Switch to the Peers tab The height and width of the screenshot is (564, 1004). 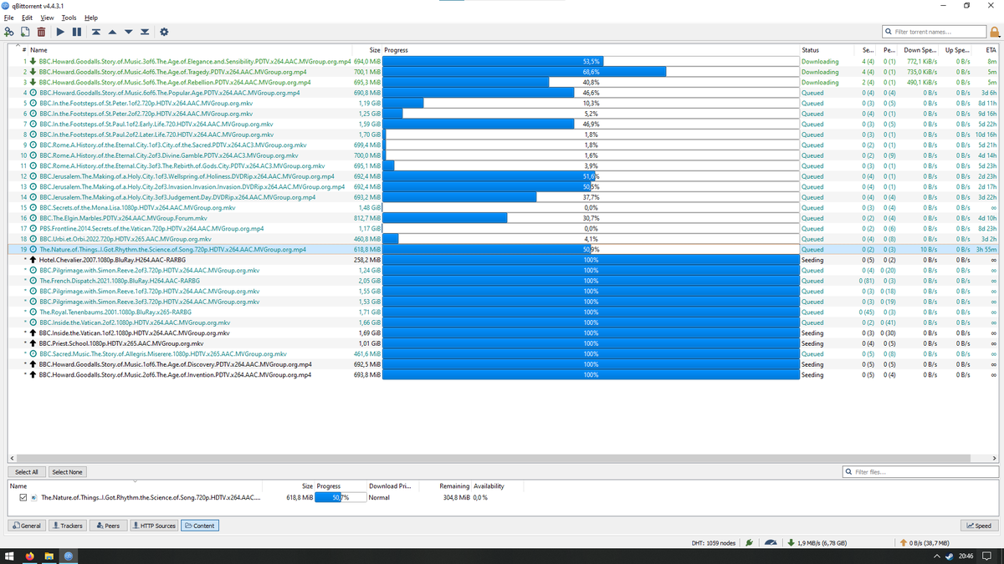[x=107, y=526]
